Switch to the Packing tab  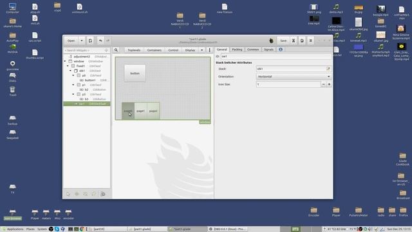click(x=237, y=50)
